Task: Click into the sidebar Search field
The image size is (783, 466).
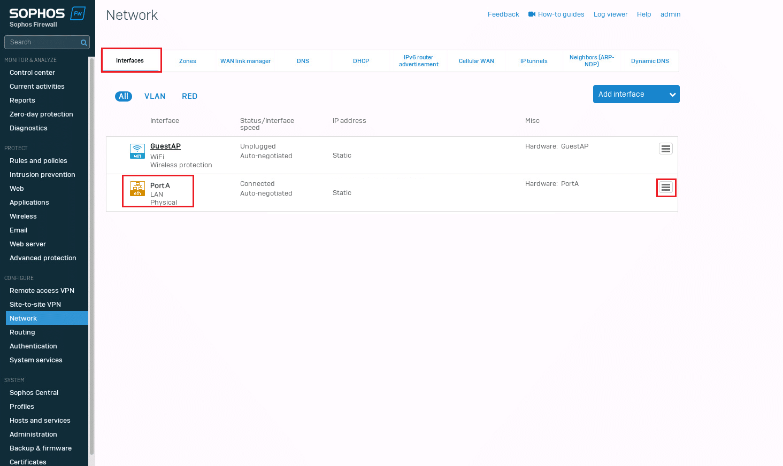Action: point(42,42)
